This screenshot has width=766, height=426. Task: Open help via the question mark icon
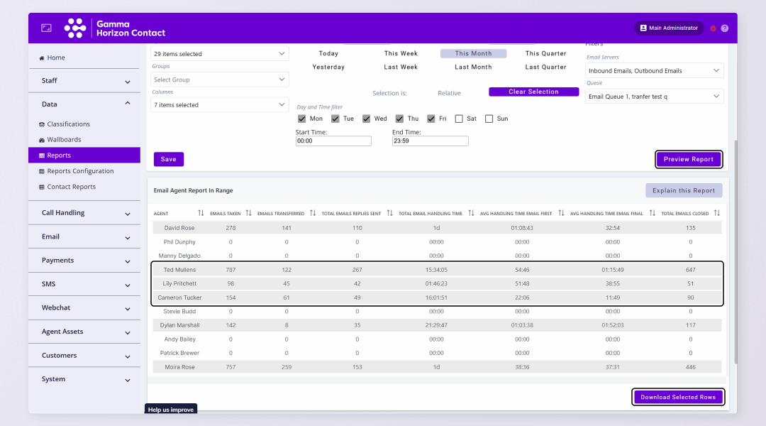tap(725, 28)
